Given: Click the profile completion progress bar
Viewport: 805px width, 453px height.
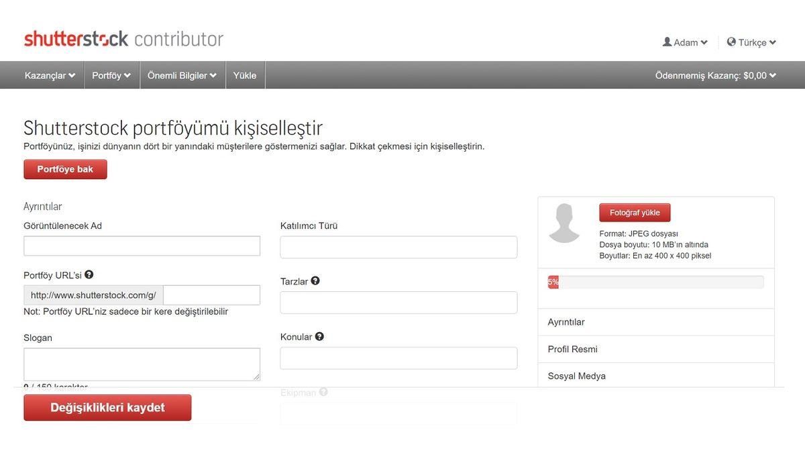Looking at the screenshot, I should (x=656, y=281).
